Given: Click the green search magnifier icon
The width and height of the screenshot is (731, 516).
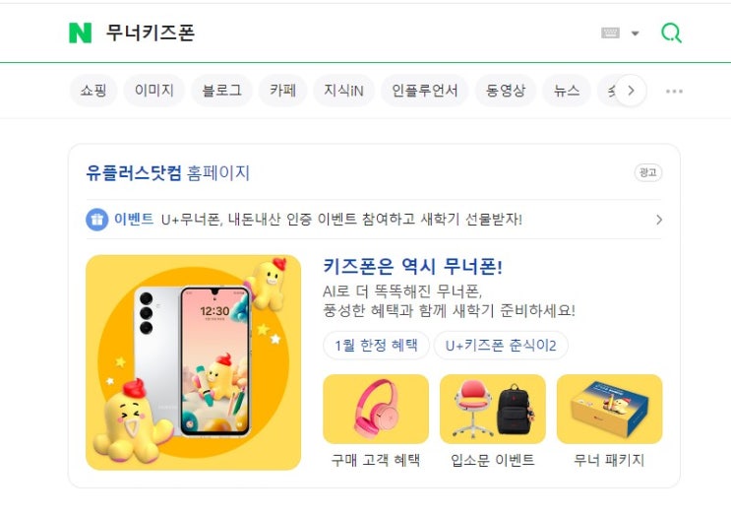Looking at the screenshot, I should coord(671,33).
